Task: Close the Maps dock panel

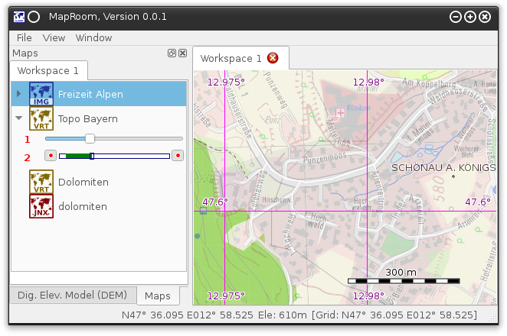Action: click(182, 53)
